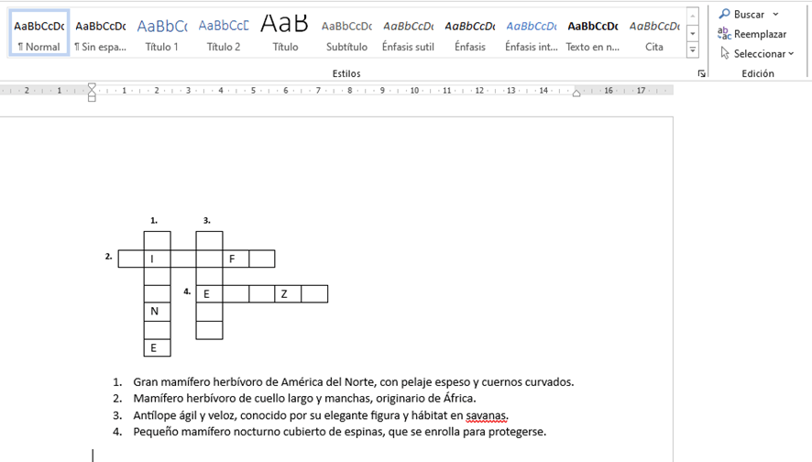Click the bottom cell of column 1 with E
812x462 pixels.
point(158,347)
